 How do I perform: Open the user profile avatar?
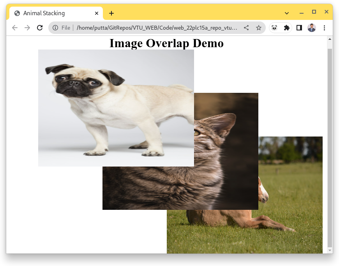pos(312,28)
